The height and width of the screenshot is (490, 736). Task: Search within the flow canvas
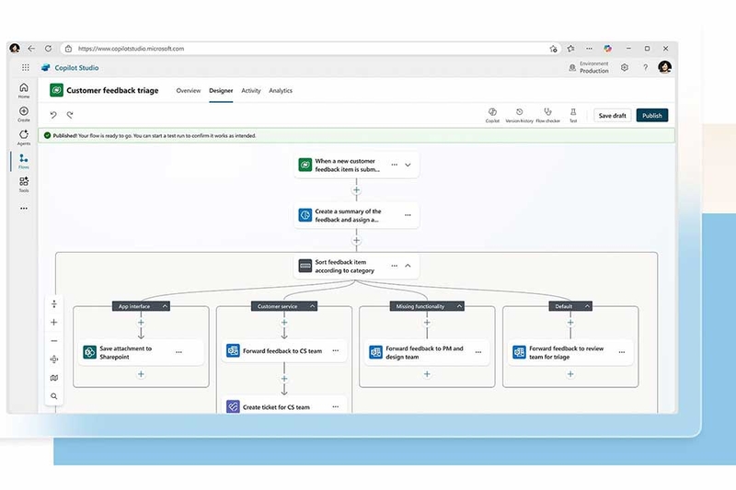(54, 396)
